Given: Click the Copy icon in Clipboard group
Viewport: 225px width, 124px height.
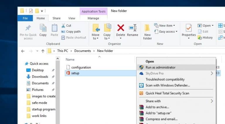Looking at the screenshot, I should click(43, 28).
